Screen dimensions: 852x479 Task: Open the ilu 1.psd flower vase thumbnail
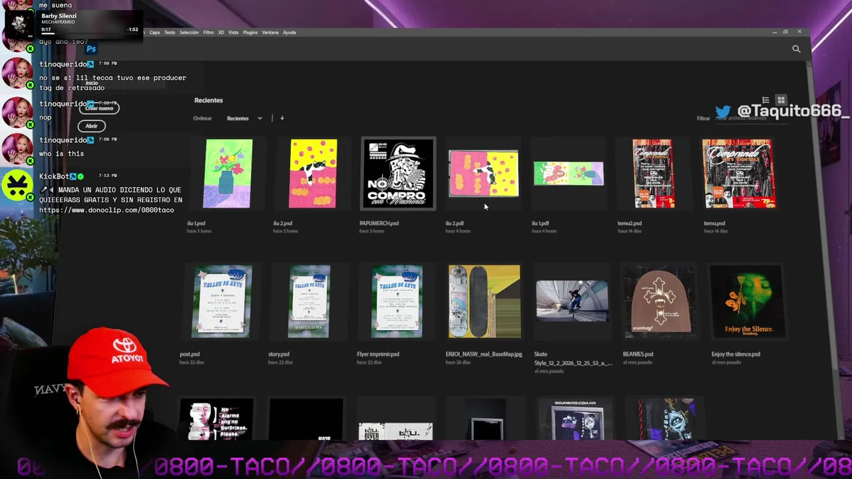pyautogui.click(x=228, y=174)
